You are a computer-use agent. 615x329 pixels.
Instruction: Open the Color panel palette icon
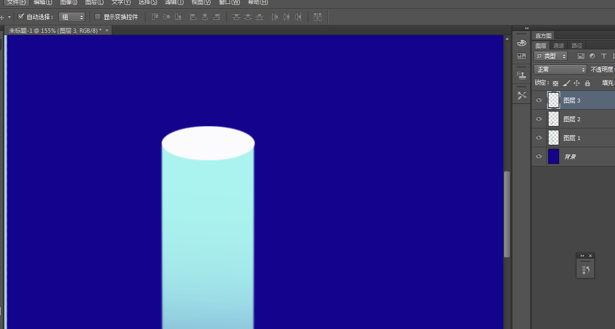522,43
